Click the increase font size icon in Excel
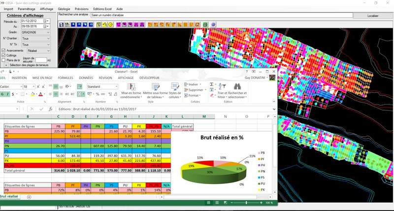This screenshot has width=394, height=211. [x=38, y=86]
